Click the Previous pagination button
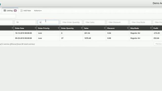162x91 pixels. [x=158, y=44]
